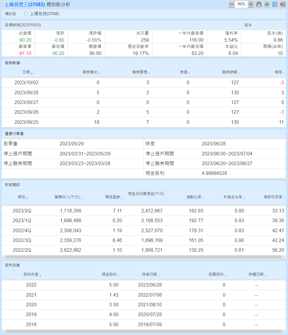Sort margin data by 日期 column arrow
This screenshot has height=335, width=288.
[32, 73]
